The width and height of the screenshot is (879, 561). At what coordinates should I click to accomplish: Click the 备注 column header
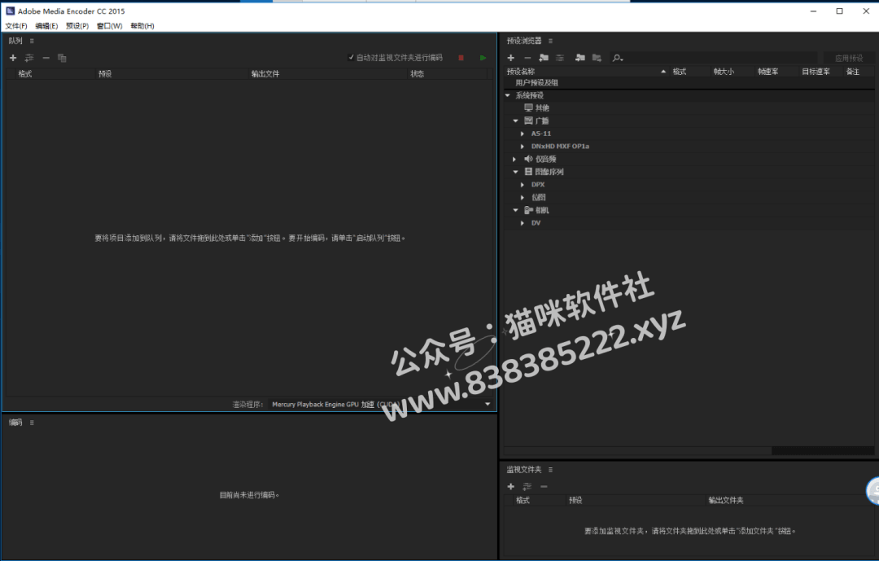852,72
